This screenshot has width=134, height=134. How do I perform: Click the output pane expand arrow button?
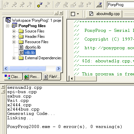coord(3,91)
